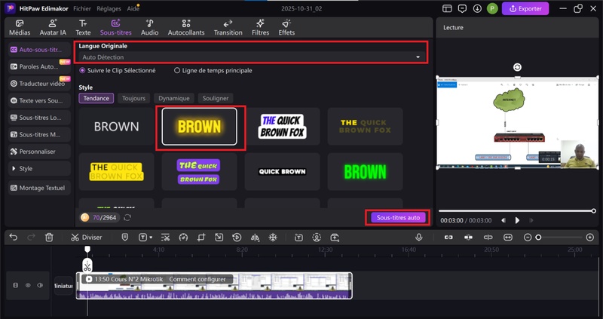
Task: Click the Exporter button
Action: 525,8
